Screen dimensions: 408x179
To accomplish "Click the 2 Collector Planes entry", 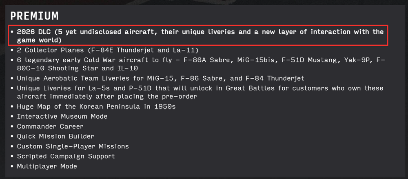I will click(108, 50).
